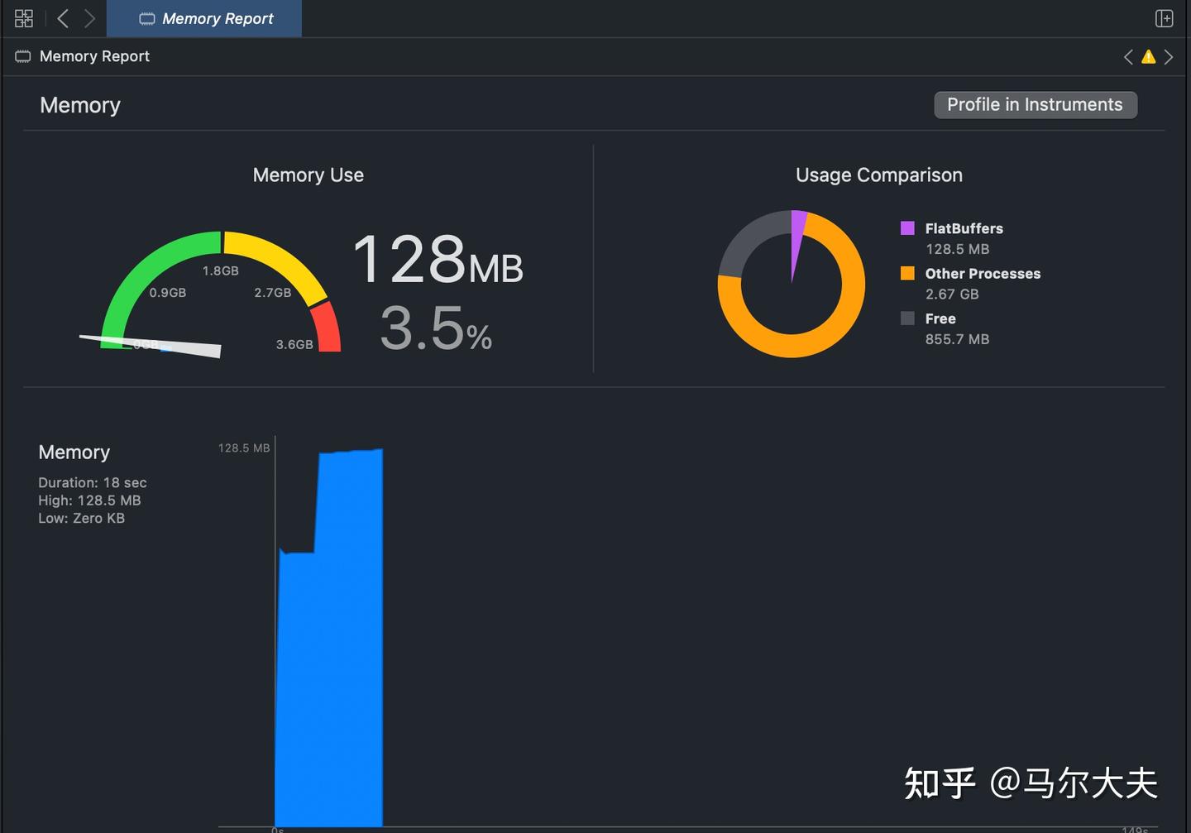Screen dimensions: 1191x833
Task: Click the forward navigation arrow in the toolbar
Action: [x=89, y=17]
